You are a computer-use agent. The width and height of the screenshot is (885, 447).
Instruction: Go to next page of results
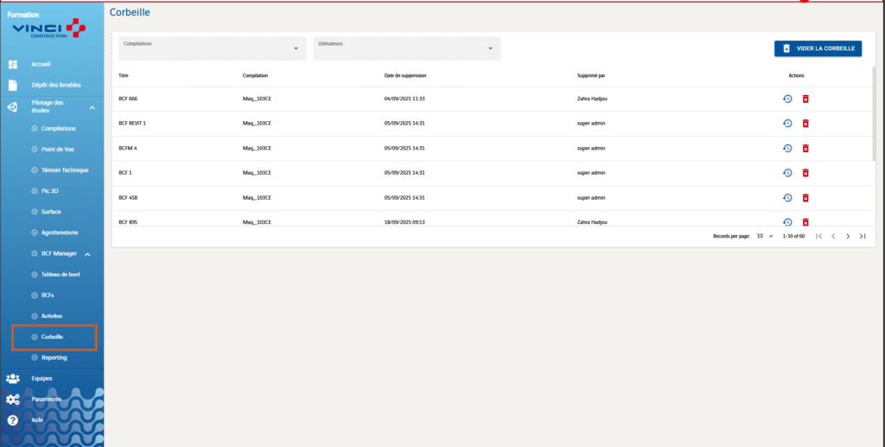click(848, 236)
